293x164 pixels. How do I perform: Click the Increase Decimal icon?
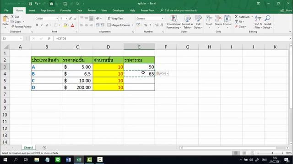[x=157, y=25]
